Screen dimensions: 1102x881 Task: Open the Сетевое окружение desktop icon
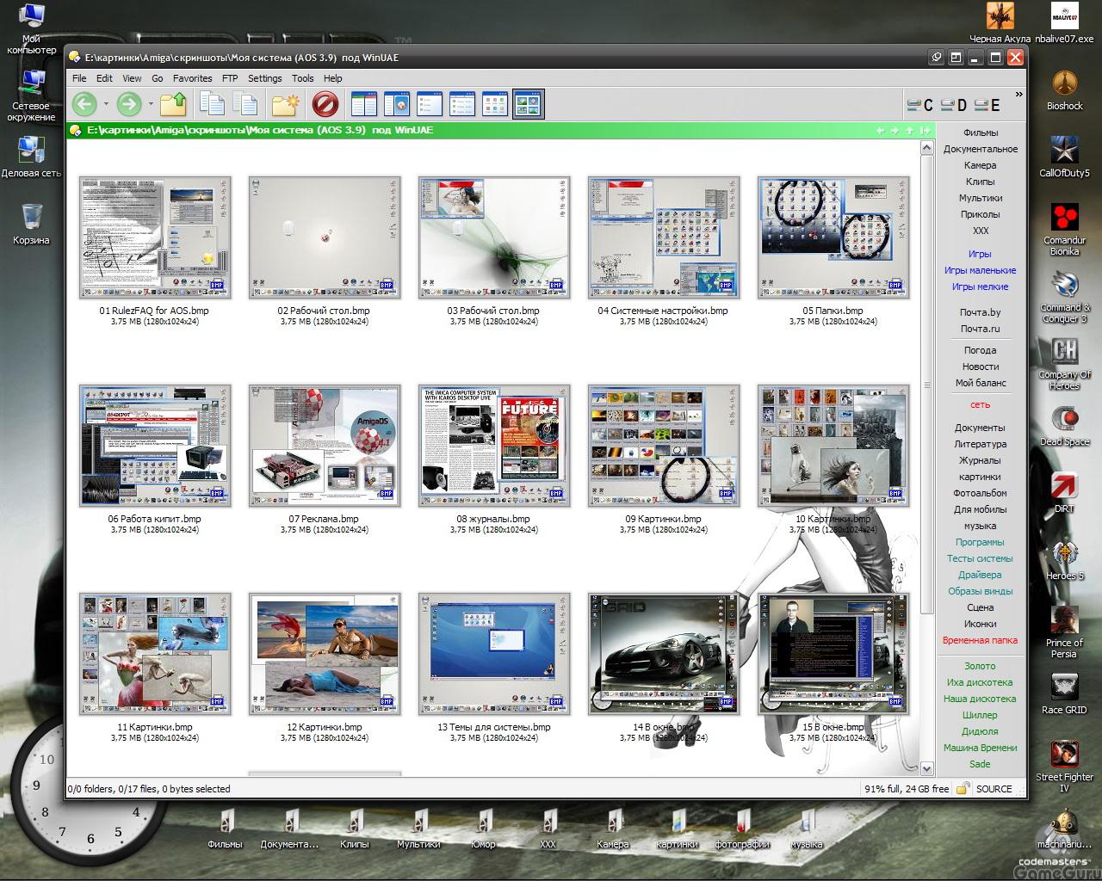coord(31,95)
